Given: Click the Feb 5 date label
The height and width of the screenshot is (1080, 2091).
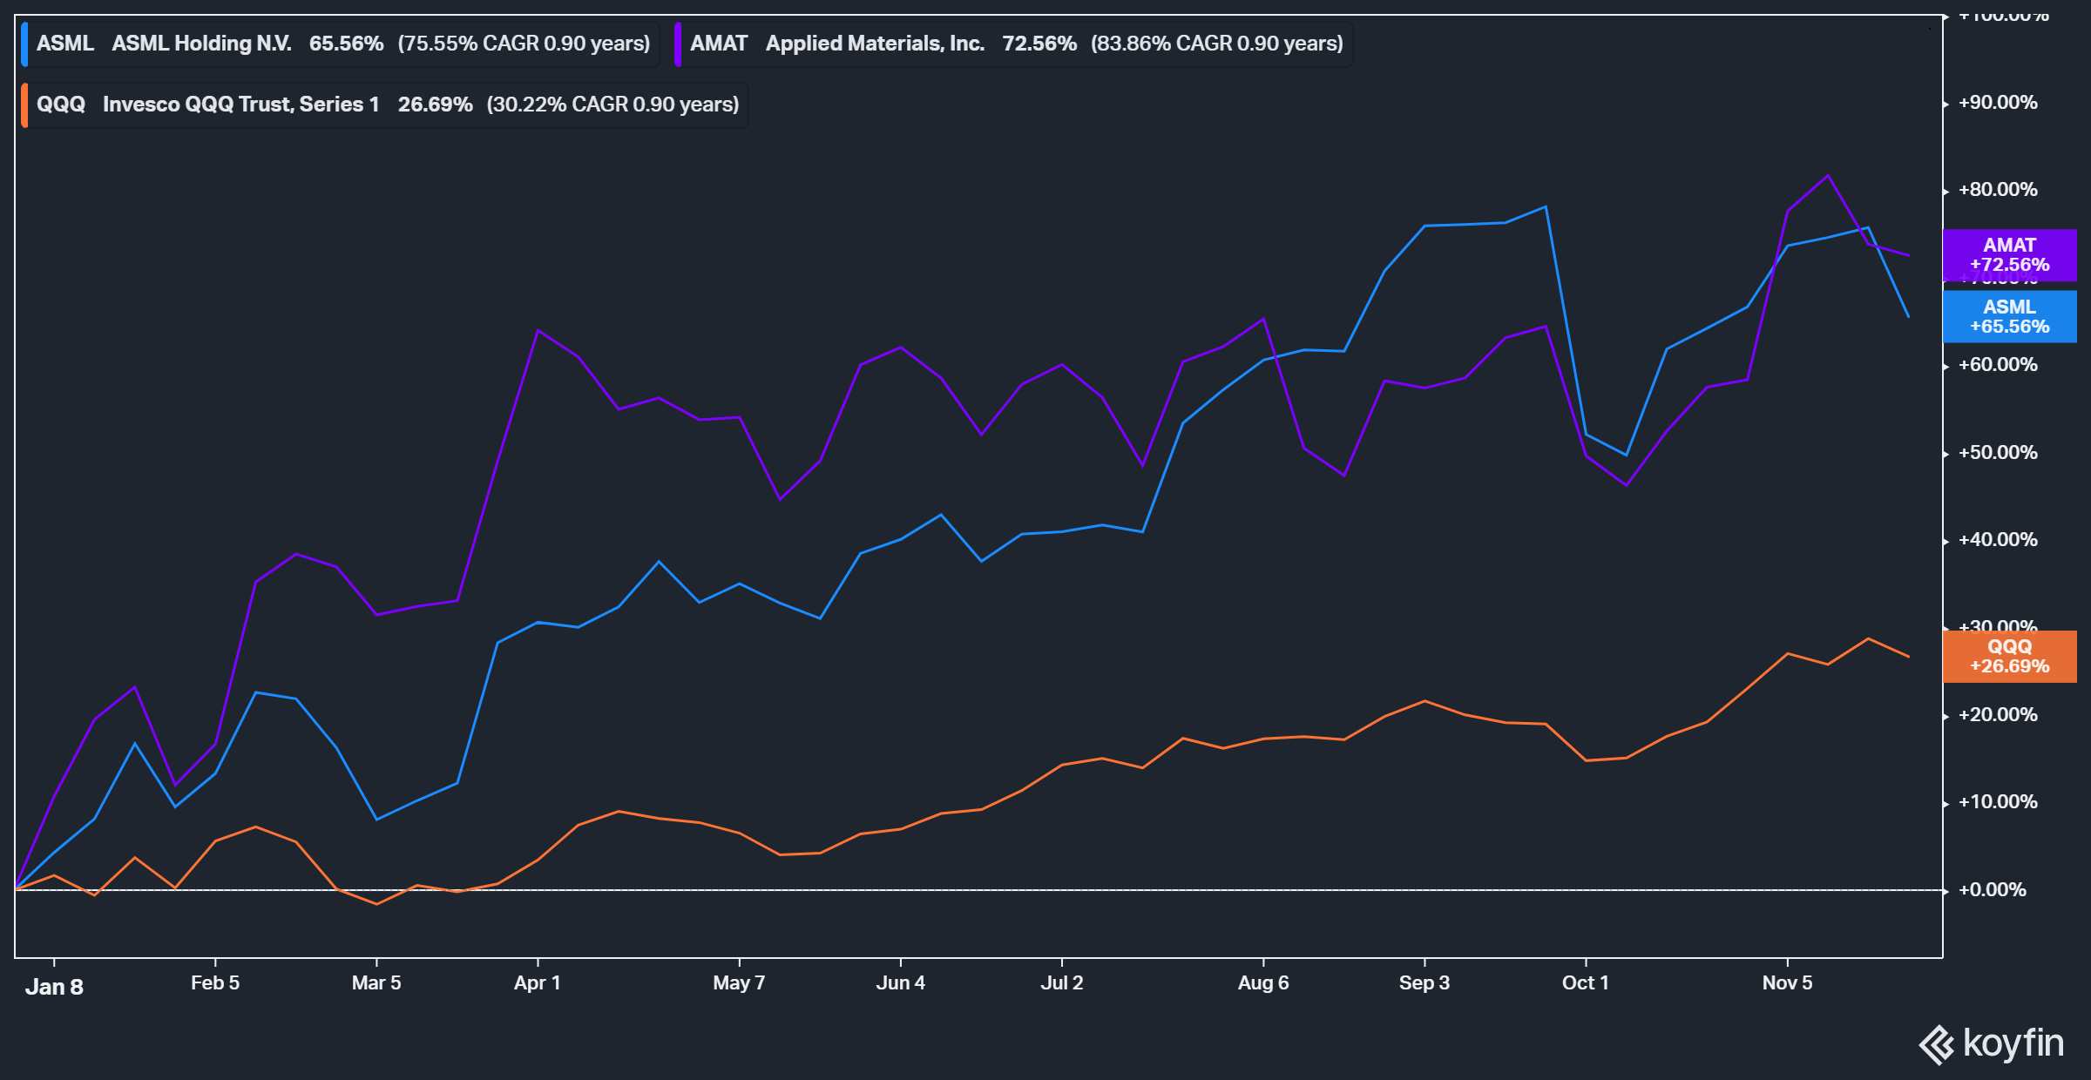Looking at the screenshot, I should (215, 982).
